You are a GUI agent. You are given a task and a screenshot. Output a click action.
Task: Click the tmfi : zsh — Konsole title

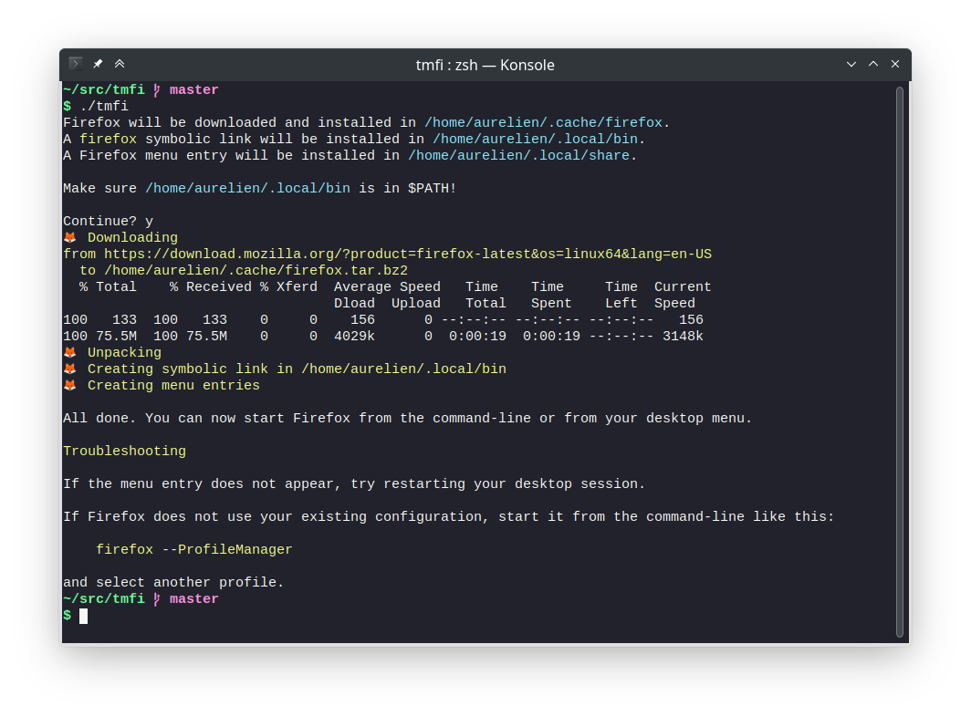(x=485, y=65)
